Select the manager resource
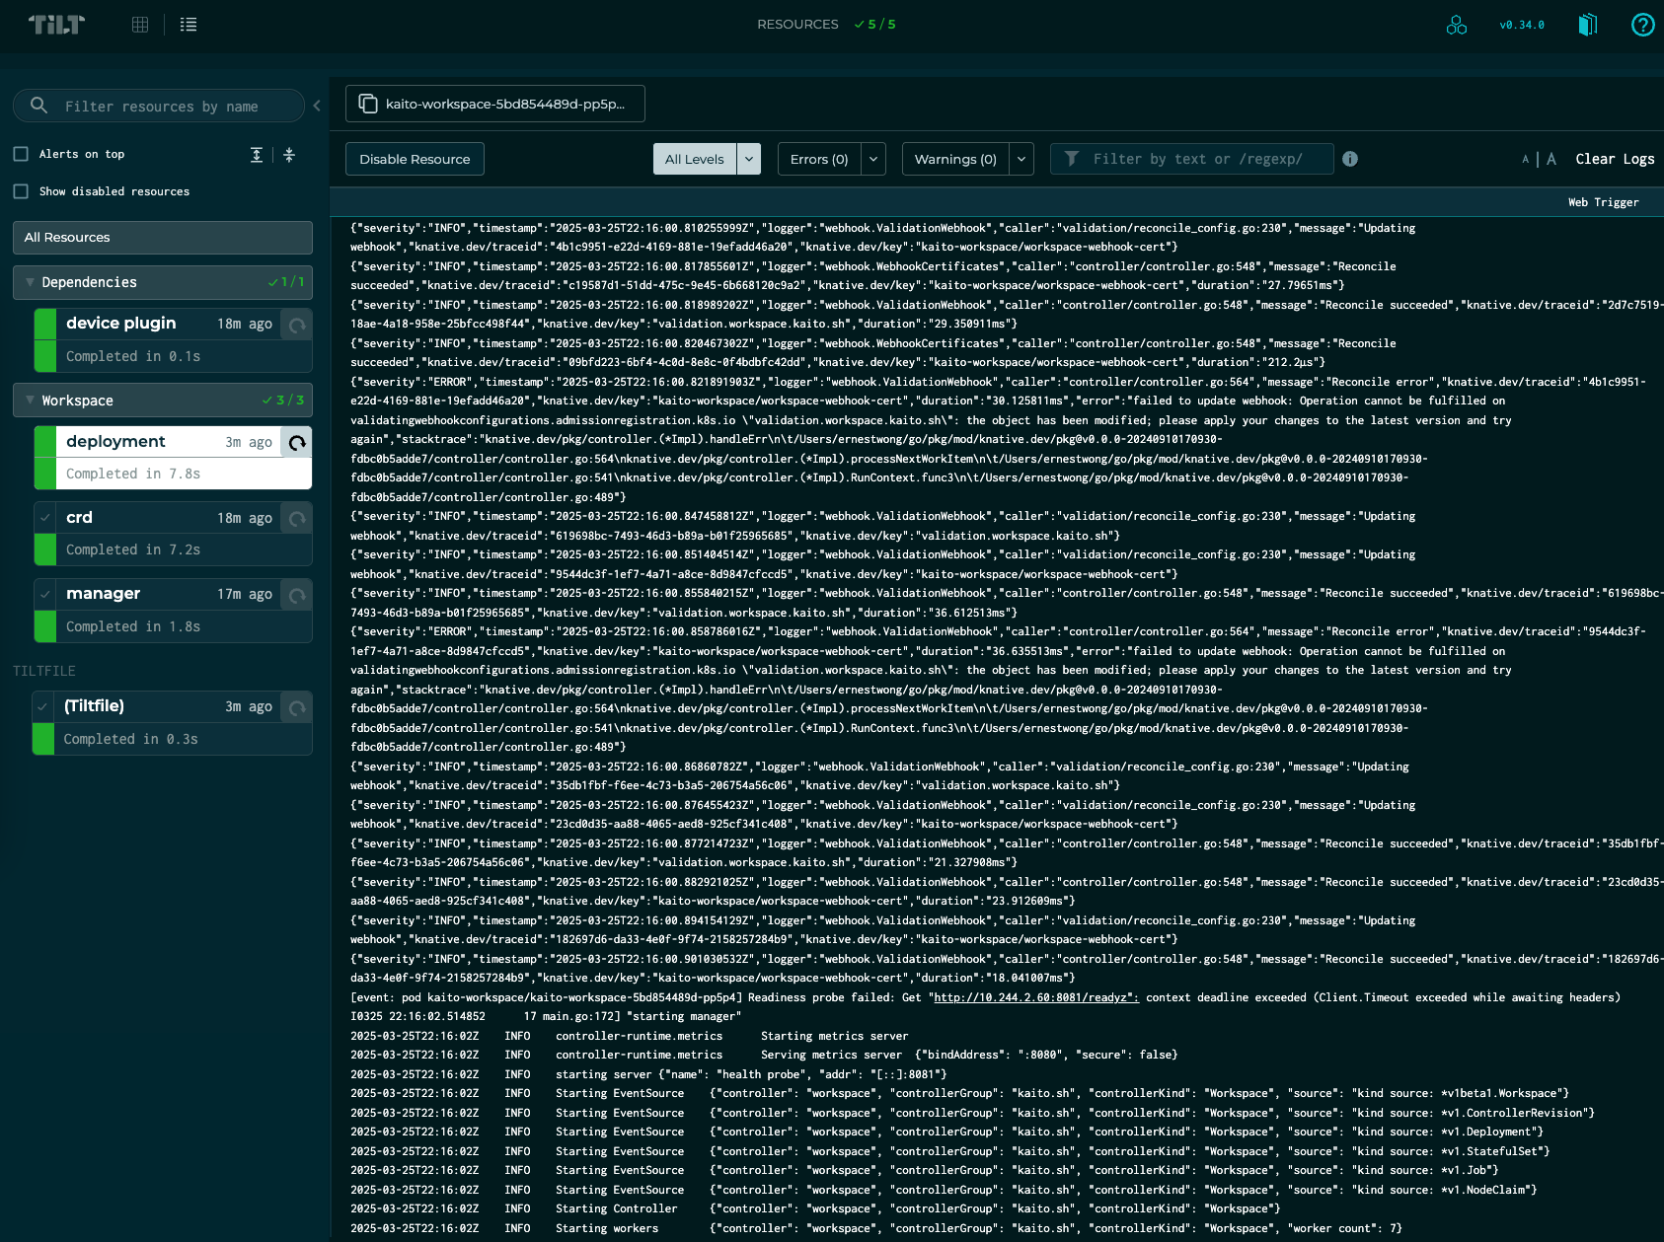 pos(173,611)
